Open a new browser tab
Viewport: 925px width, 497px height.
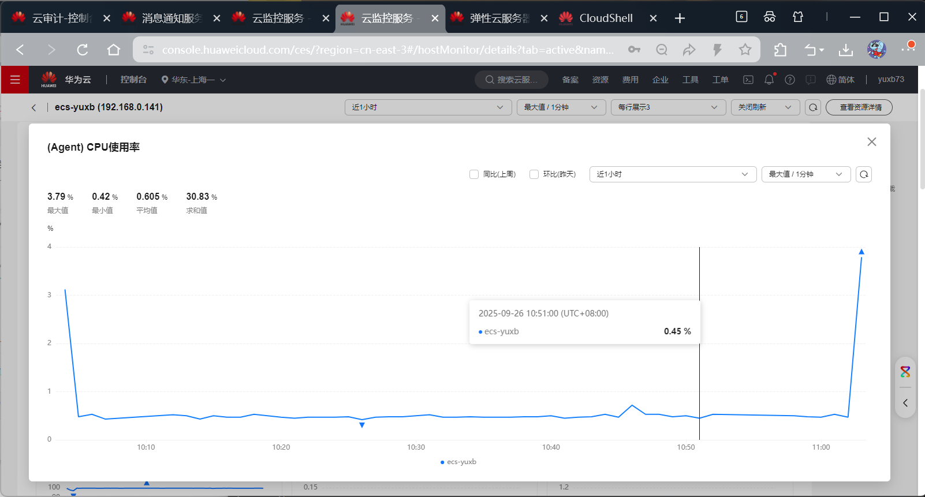(x=680, y=18)
